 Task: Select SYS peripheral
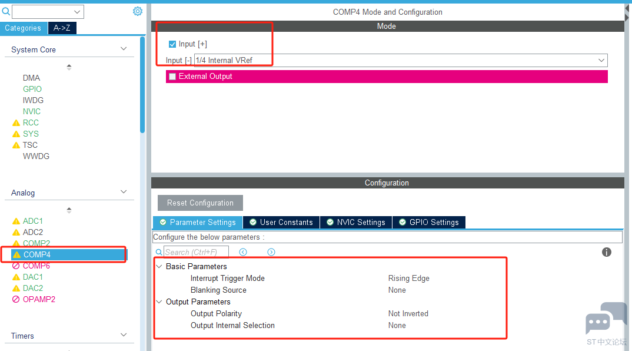pyautogui.click(x=31, y=134)
